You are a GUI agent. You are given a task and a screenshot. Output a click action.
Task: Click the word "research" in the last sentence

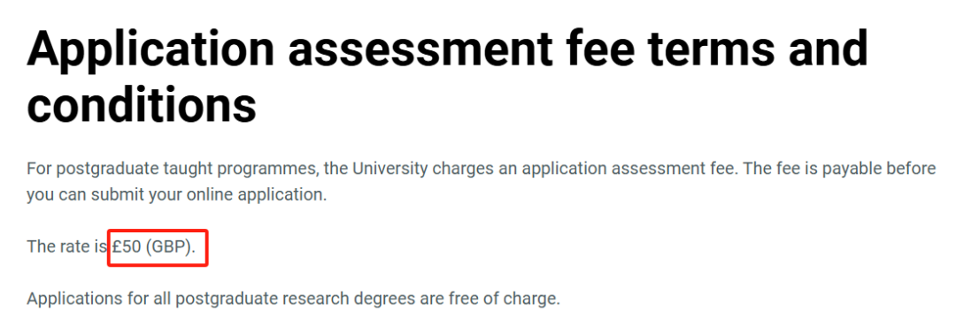320,299
